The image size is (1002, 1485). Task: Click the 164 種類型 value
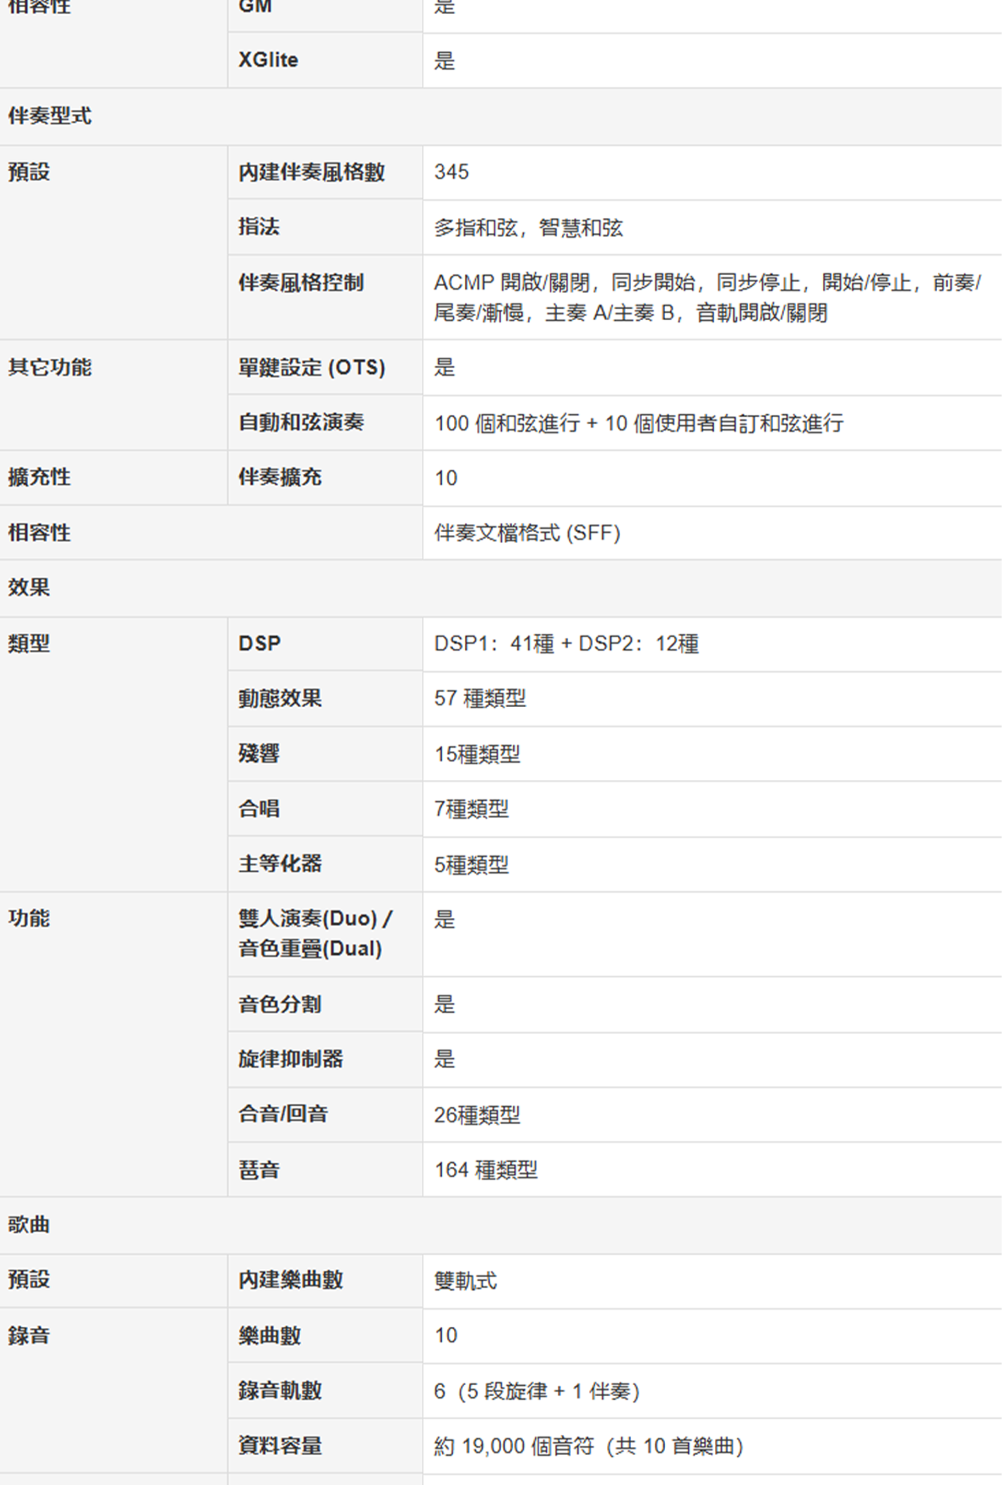click(486, 1170)
